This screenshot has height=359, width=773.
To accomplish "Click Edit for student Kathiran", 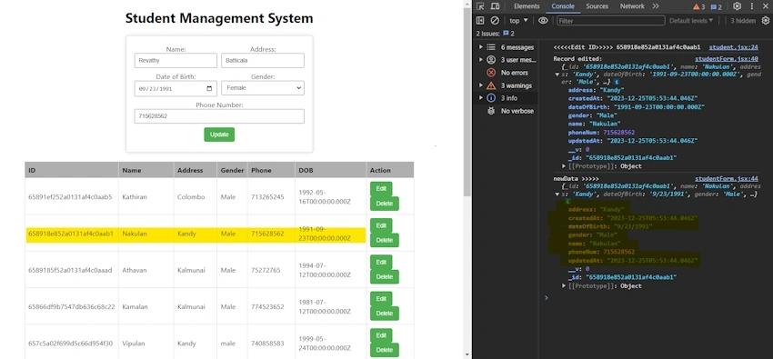I will pos(381,189).
